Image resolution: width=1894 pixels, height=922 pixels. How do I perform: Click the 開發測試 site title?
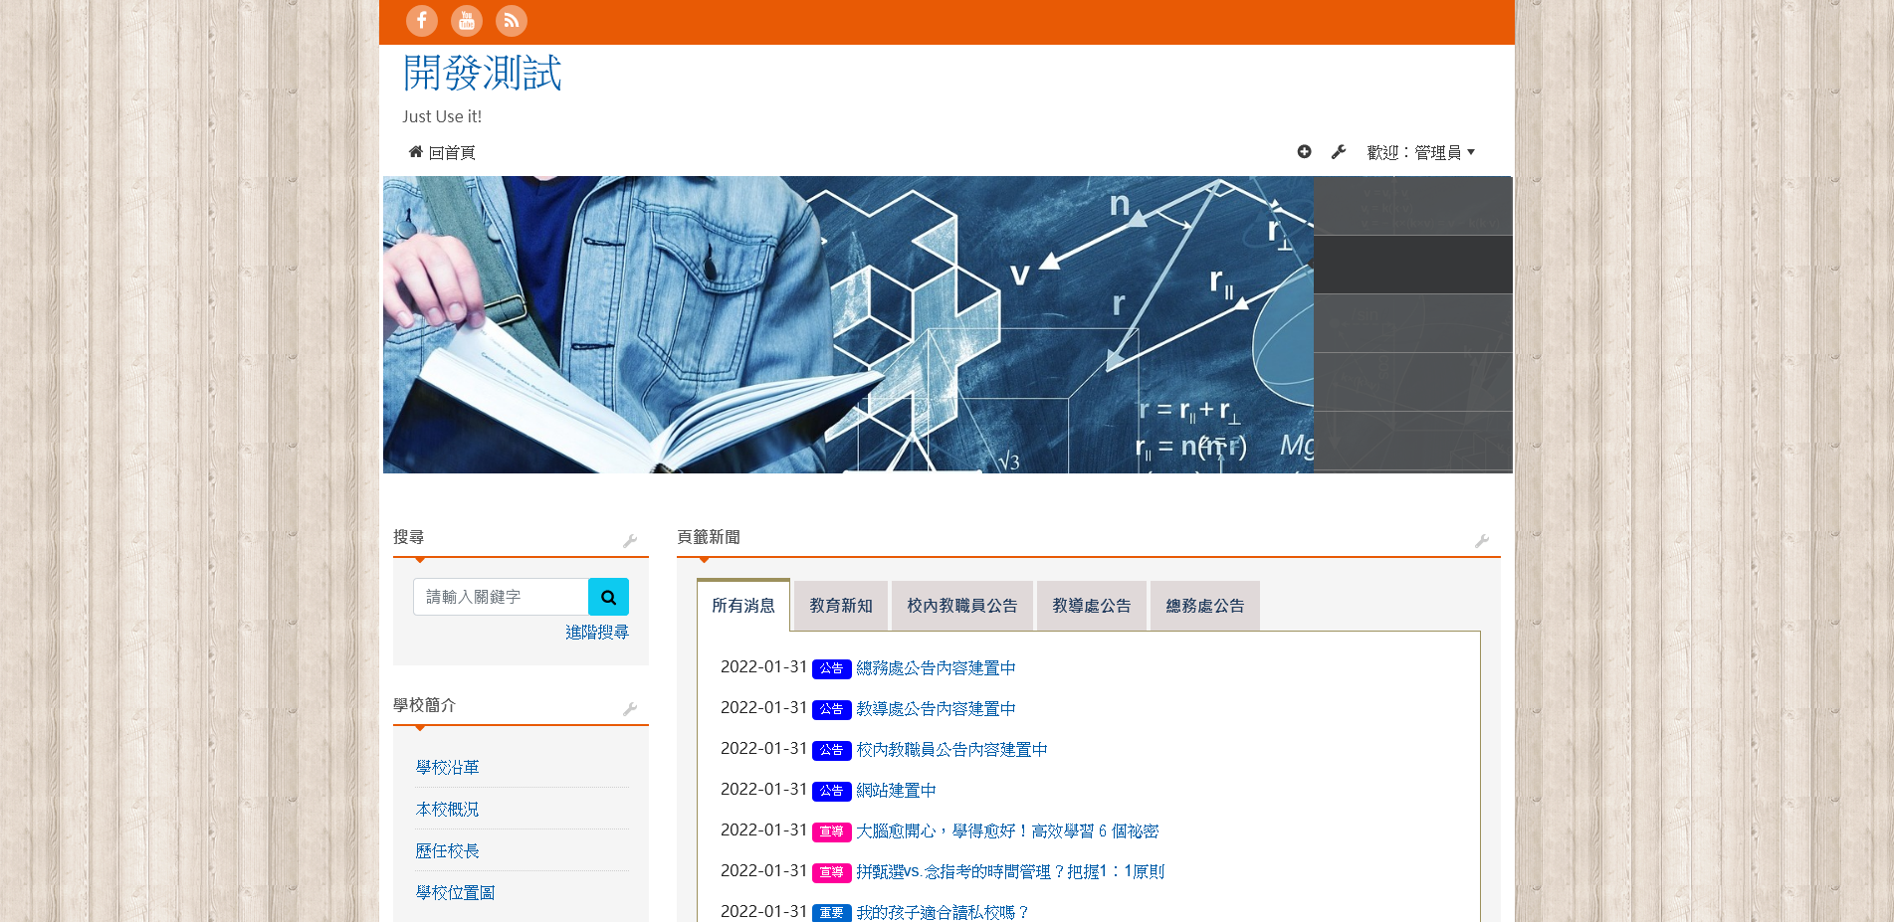[483, 74]
